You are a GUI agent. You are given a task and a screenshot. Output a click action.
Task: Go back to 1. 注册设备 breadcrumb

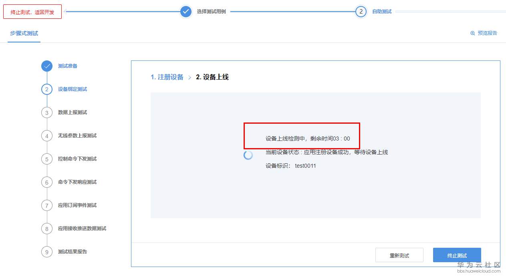click(x=167, y=77)
